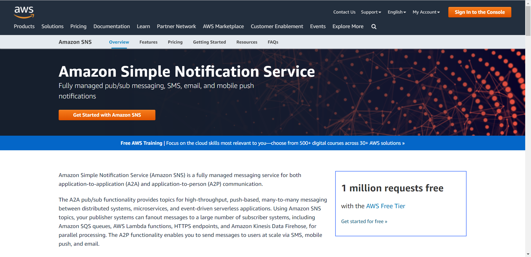Screen dimensions: 531x257
Task: Open Partner Network menu
Action: tap(176, 26)
